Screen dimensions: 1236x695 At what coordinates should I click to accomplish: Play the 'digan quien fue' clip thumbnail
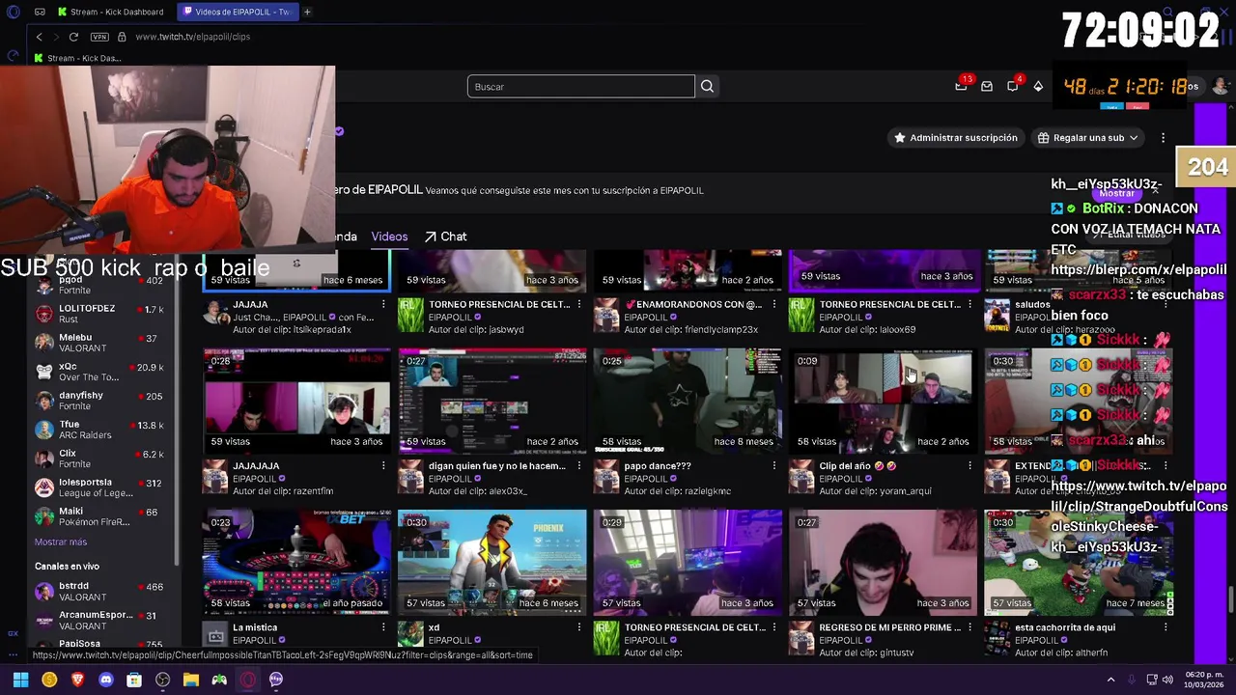(x=492, y=401)
